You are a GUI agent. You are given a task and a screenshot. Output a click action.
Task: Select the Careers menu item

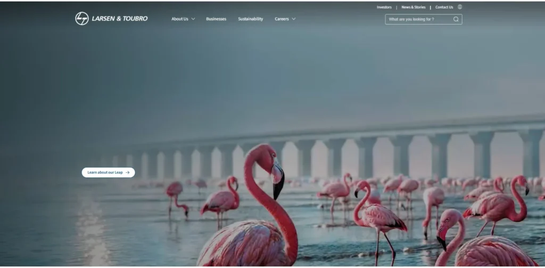[x=282, y=19]
